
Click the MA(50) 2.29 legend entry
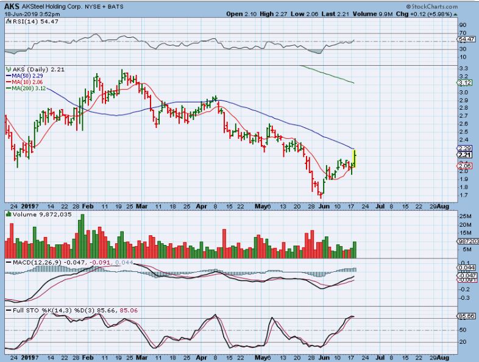[27, 76]
